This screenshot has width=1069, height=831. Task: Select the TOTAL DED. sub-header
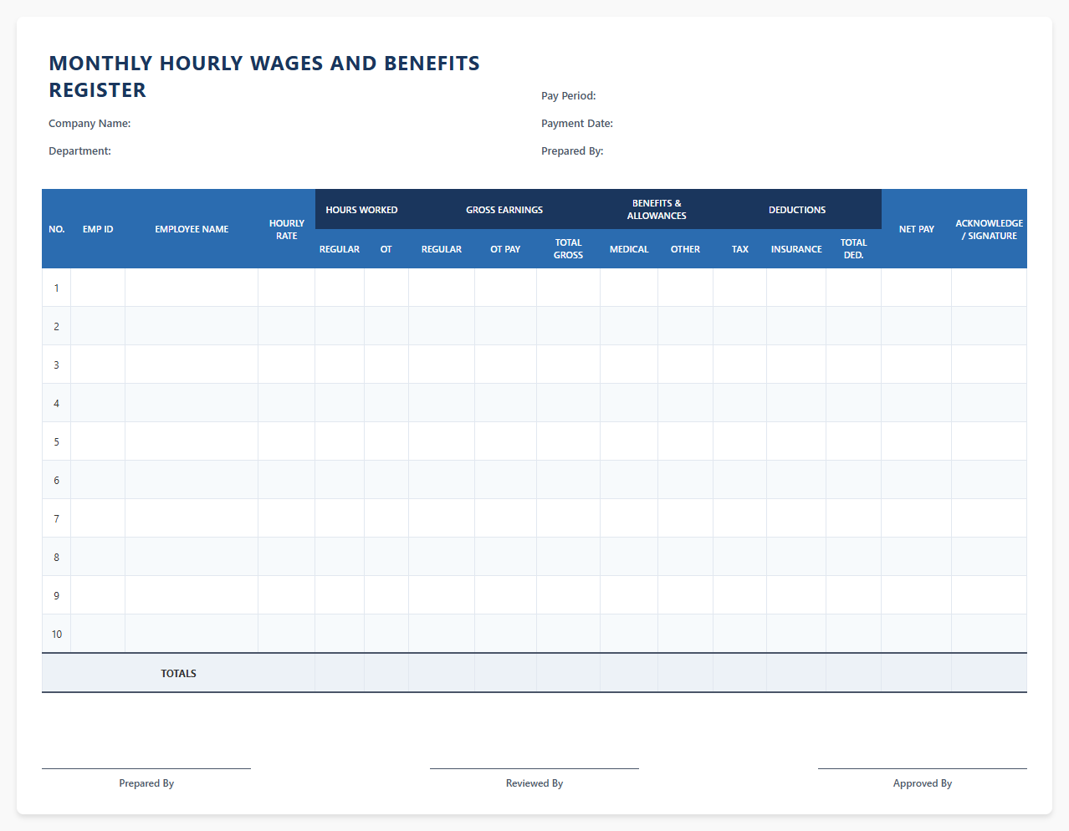(x=854, y=249)
